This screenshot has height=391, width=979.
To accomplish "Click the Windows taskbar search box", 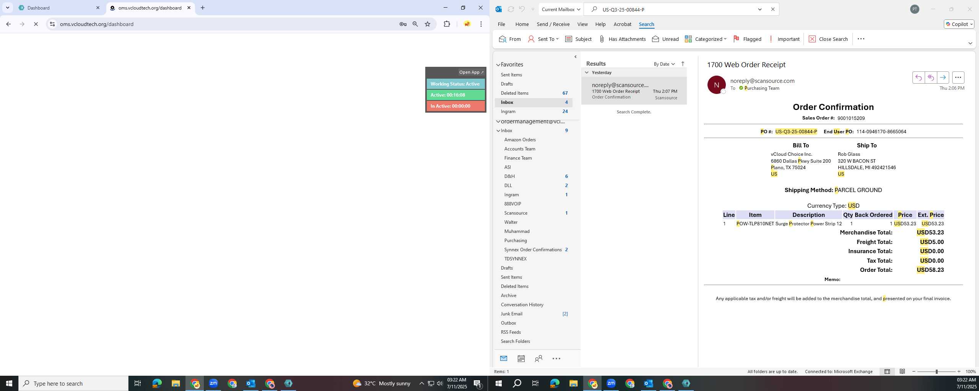I will [73, 383].
